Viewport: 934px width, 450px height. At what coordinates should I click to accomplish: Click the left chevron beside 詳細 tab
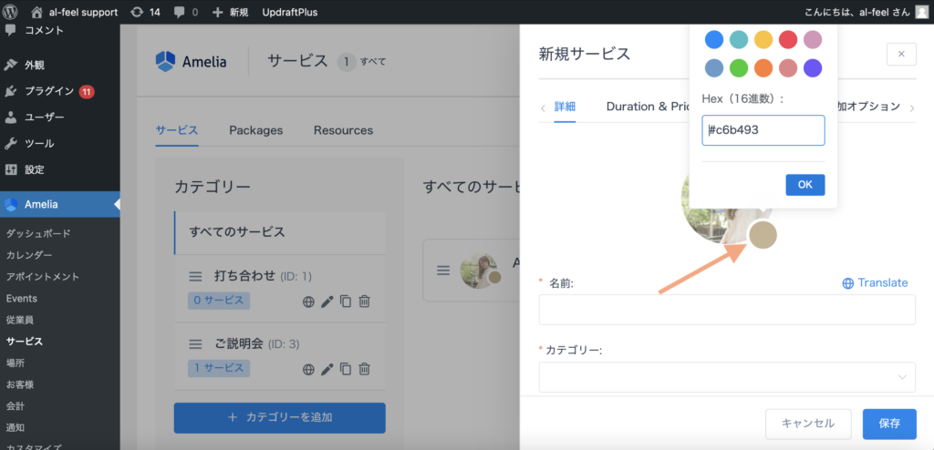click(544, 107)
